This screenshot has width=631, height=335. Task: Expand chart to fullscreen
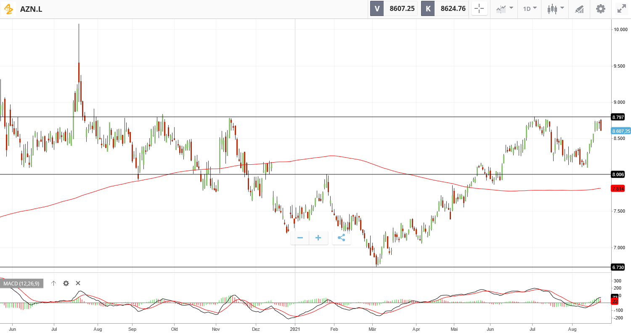tap(621, 8)
